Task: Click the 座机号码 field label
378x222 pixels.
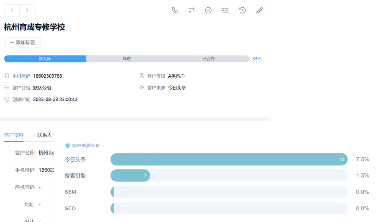Action: pos(25,188)
